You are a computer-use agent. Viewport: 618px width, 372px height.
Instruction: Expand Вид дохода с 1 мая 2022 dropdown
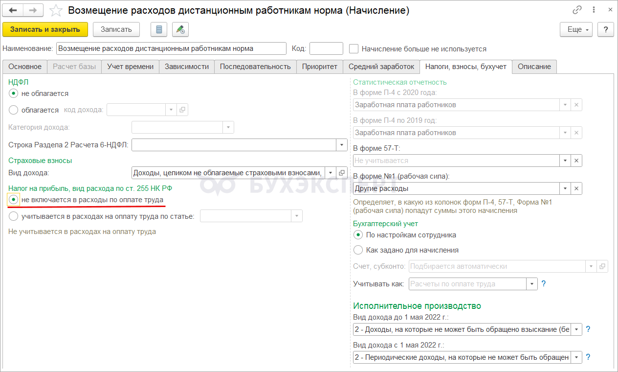pos(576,357)
